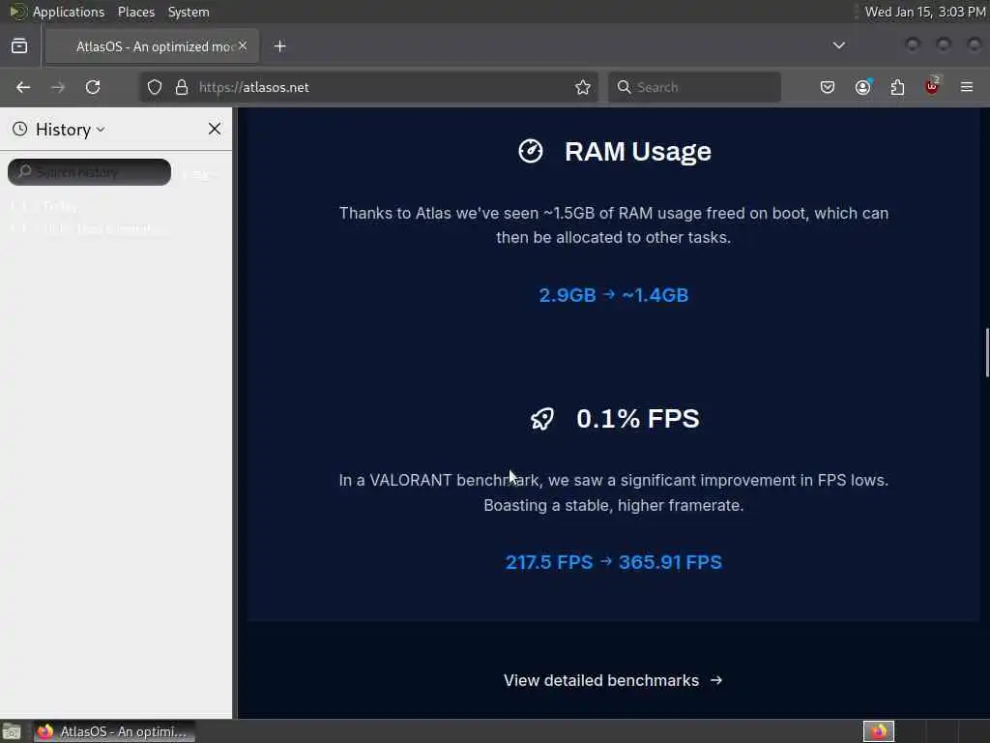Click the Applications menu logo icon
The height and width of the screenshot is (743, 990).
click(17, 12)
